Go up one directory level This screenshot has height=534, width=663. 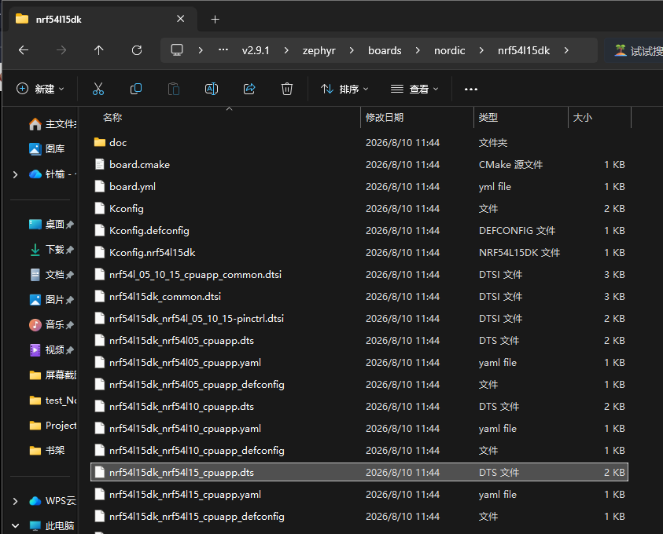(x=98, y=50)
